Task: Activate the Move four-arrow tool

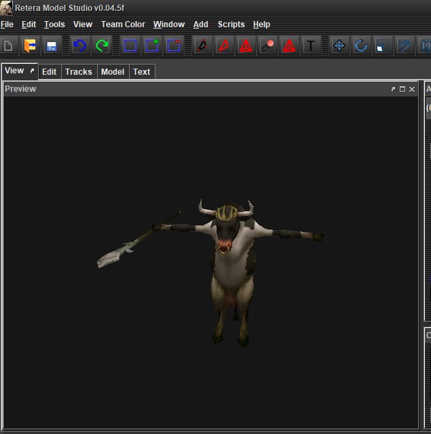Action: (339, 46)
